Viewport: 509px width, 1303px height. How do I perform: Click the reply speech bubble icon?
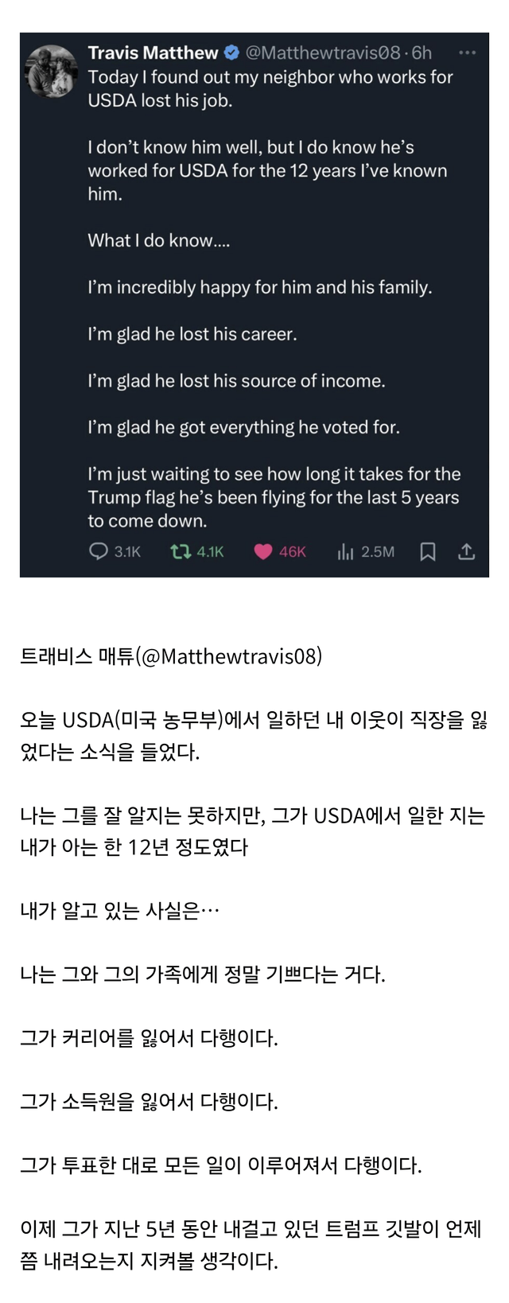point(98,551)
